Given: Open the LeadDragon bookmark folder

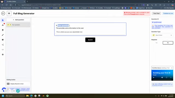Looking at the screenshot, I should 116,8.
